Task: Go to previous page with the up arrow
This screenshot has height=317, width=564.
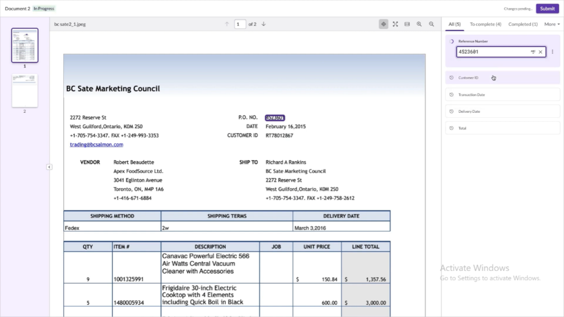Action: 227,24
